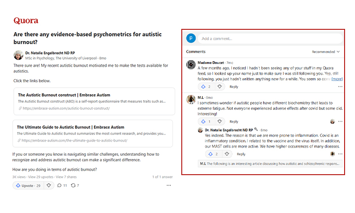Click the pencil icon next to Dr. Natalie's reply name

[256, 129]
